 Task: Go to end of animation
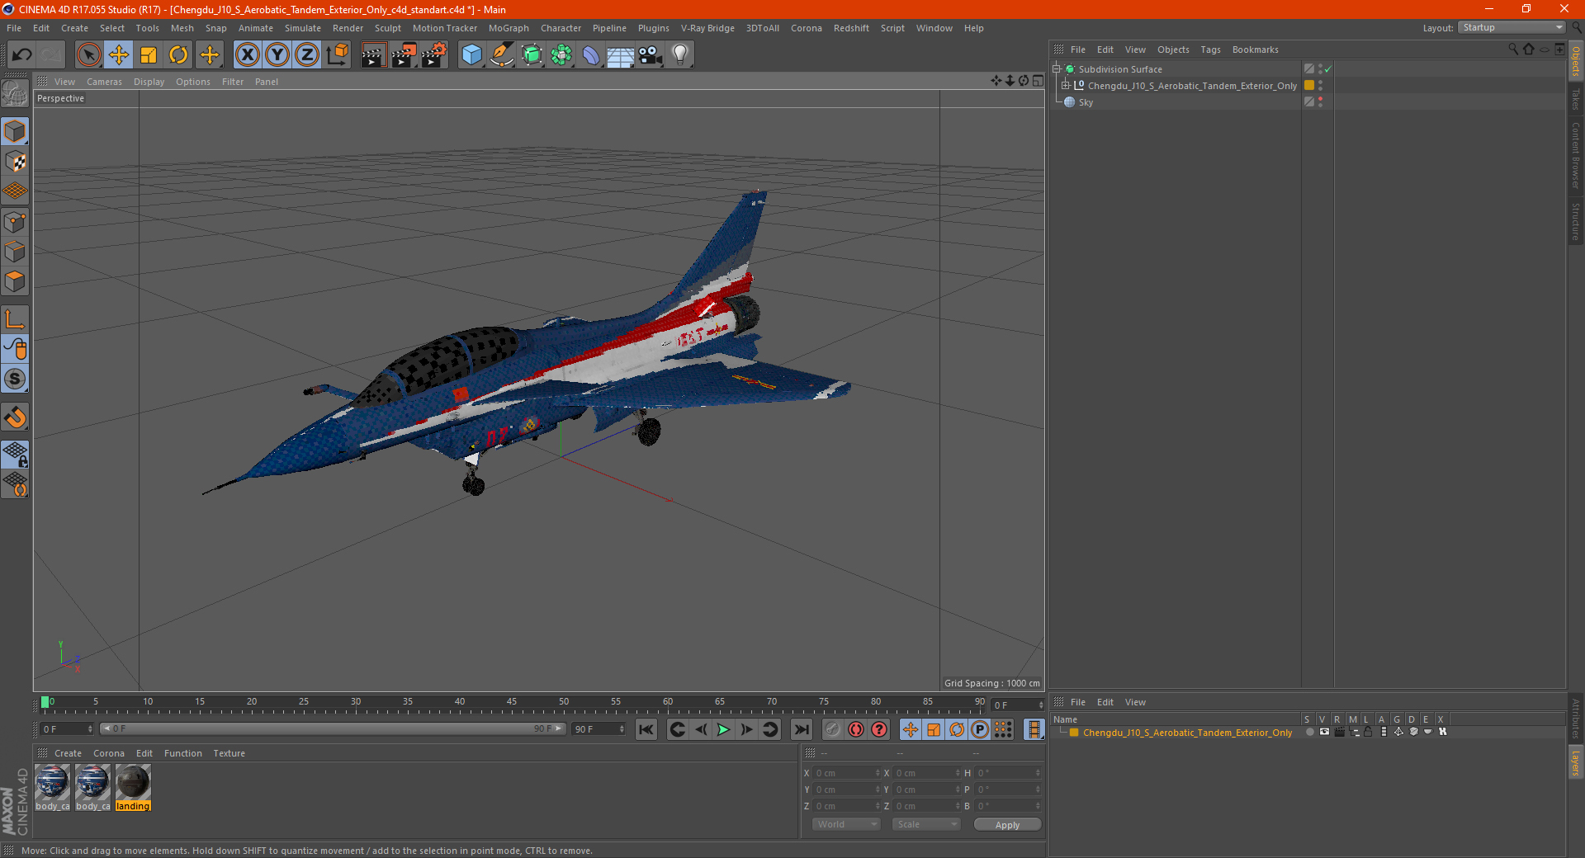[x=801, y=729]
